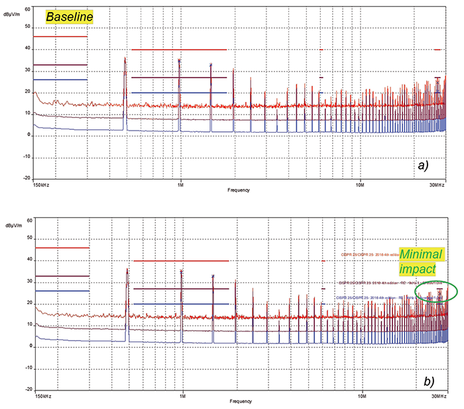Click the 1M peak marker in bottom plot
Image resolution: width=464 pixels, height=409 pixels.
(181, 271)
